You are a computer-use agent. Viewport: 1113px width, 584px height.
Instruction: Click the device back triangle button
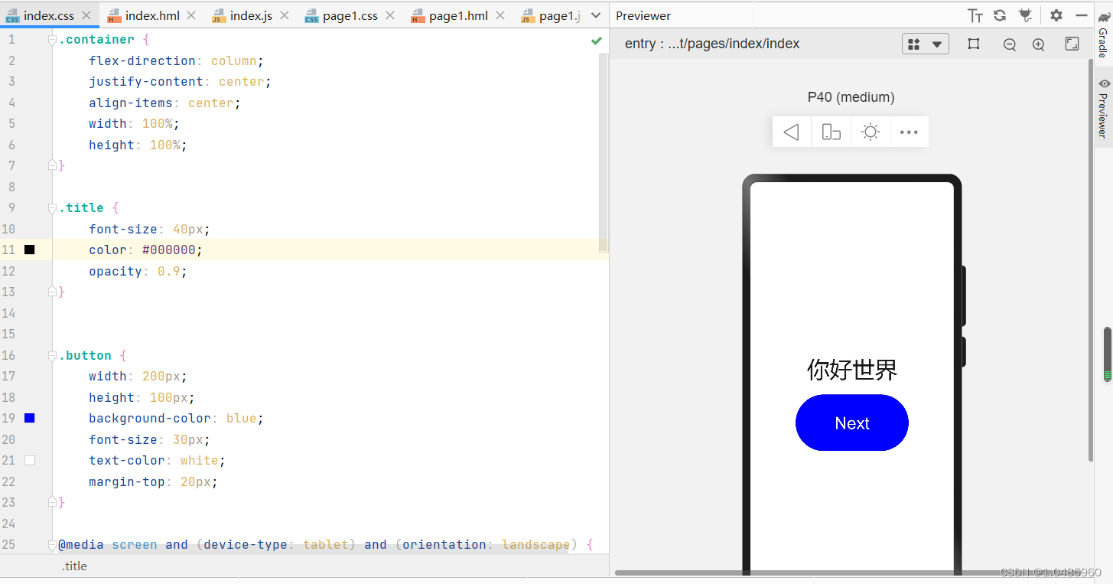pyautogui.click(x=792, y=132)
